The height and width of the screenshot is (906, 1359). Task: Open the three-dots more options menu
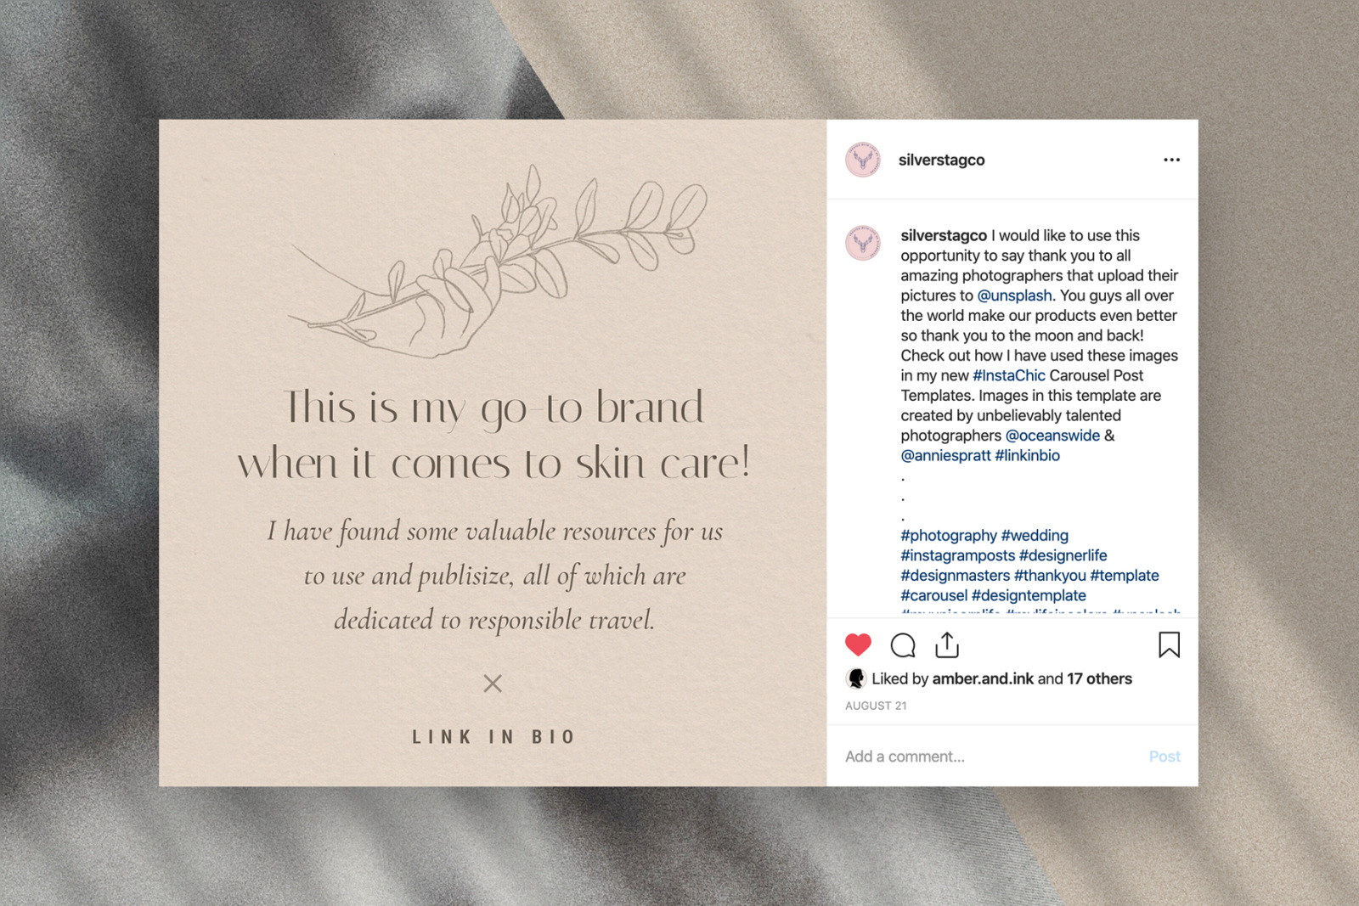(1171, 160)
